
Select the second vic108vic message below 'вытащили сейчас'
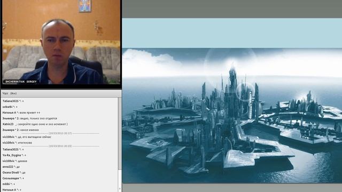17,142
